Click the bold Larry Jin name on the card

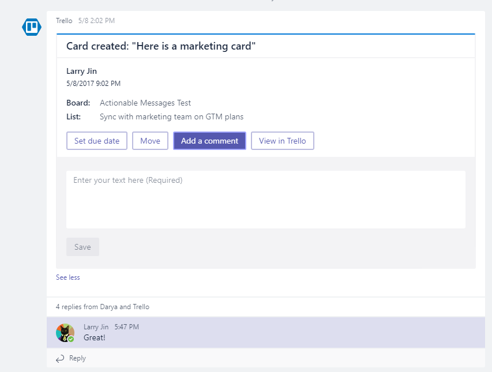coord(81,71)
